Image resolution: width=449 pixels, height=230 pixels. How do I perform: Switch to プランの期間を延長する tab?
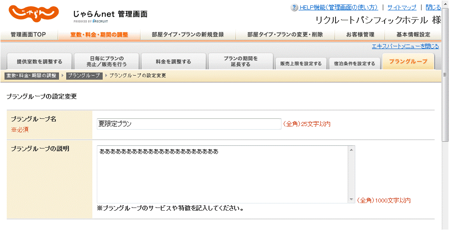point(240,62)
